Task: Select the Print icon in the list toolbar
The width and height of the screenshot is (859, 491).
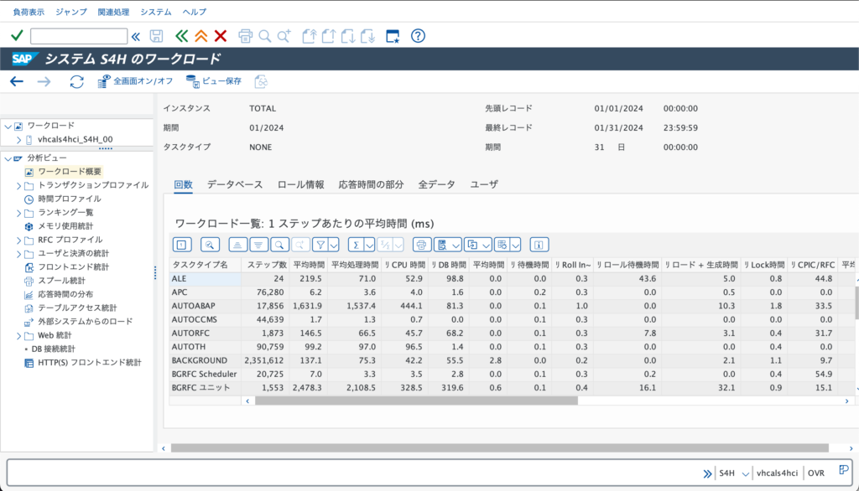Action: click(x=423, y=245)
